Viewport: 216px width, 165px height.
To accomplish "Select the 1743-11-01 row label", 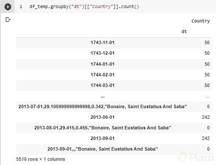I will pos(102,42).
